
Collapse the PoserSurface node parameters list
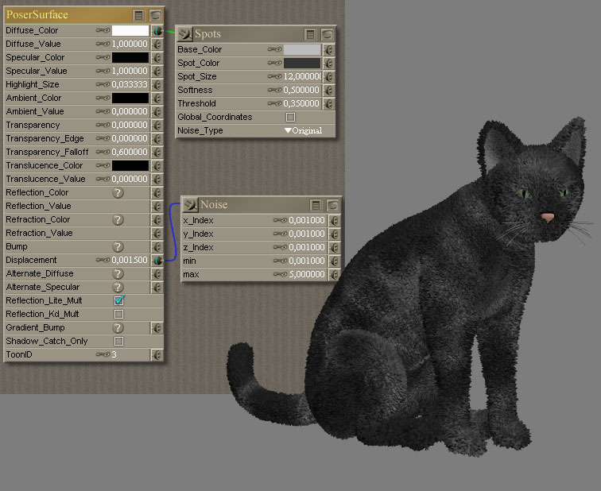point(139,15)
